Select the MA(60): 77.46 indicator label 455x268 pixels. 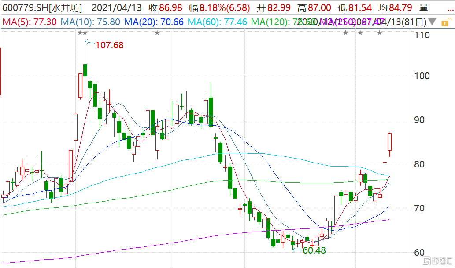[217, 22]
